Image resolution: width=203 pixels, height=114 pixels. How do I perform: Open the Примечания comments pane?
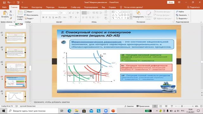[143, 106]
